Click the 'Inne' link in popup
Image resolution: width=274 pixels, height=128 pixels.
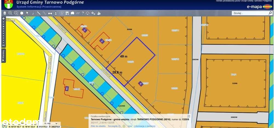[x=130, y=126]
